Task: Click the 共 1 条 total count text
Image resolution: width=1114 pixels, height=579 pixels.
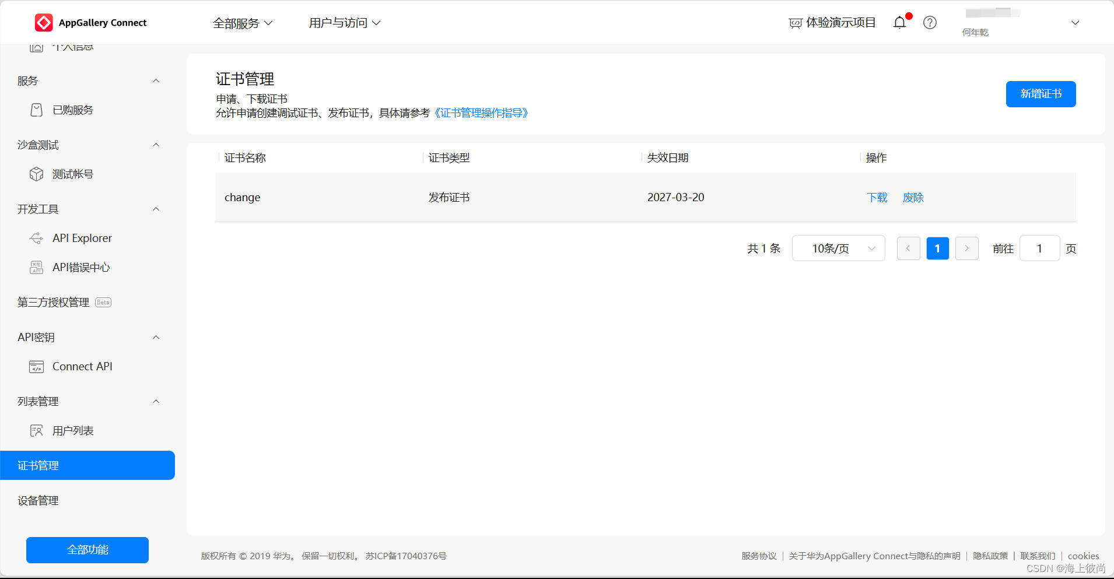Action: 763,248
